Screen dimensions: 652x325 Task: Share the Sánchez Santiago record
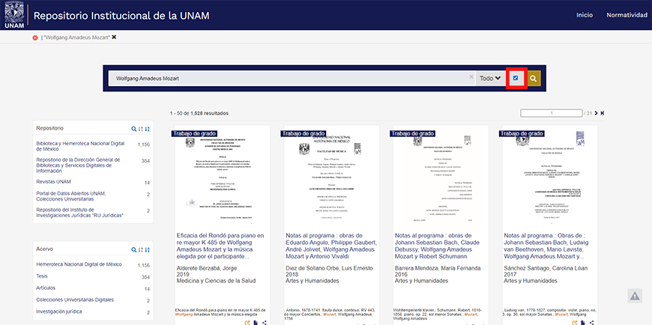point(592,323)
